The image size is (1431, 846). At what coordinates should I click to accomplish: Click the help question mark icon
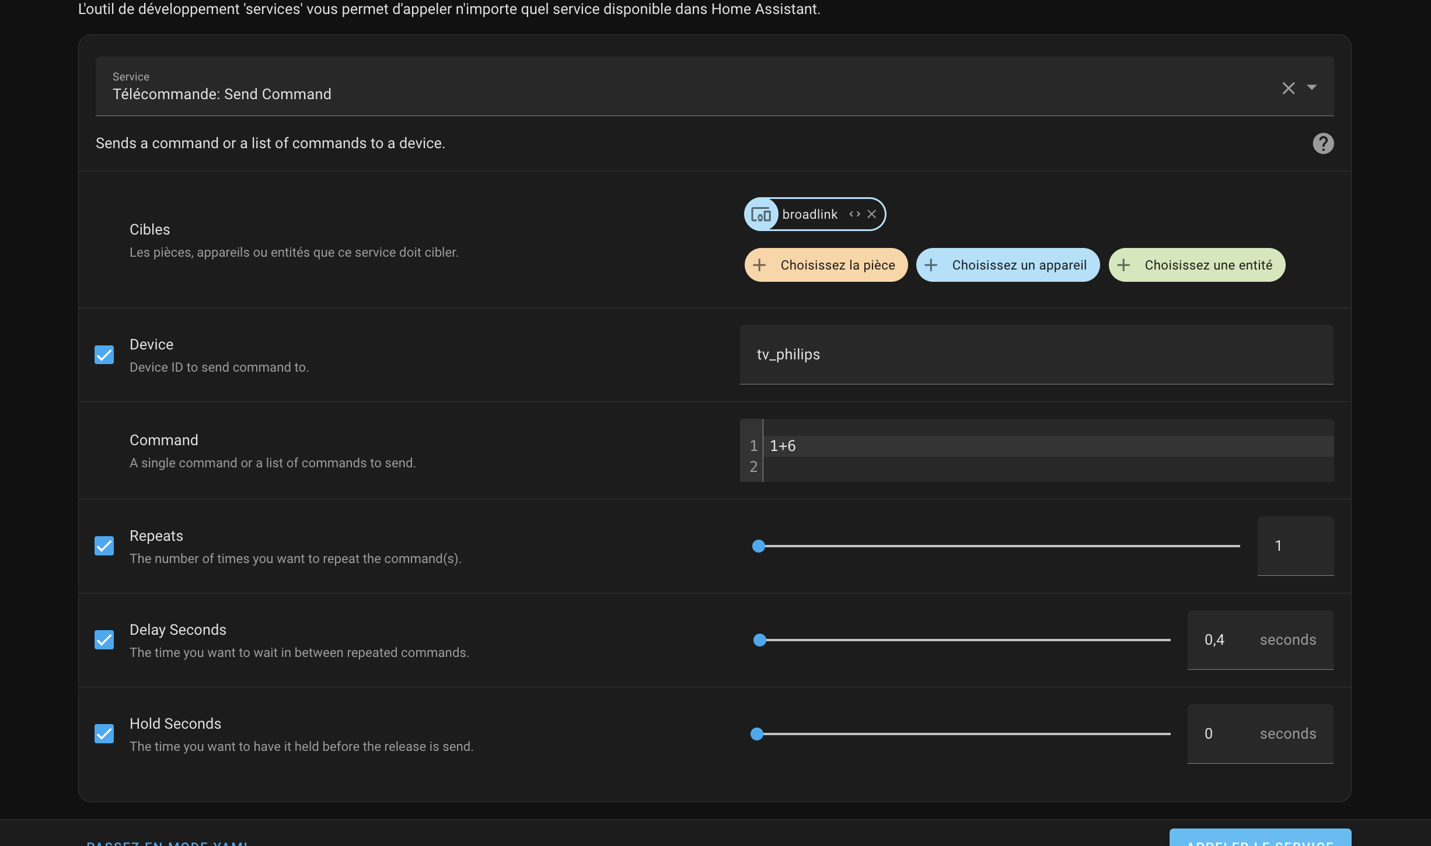point(1323,144)
